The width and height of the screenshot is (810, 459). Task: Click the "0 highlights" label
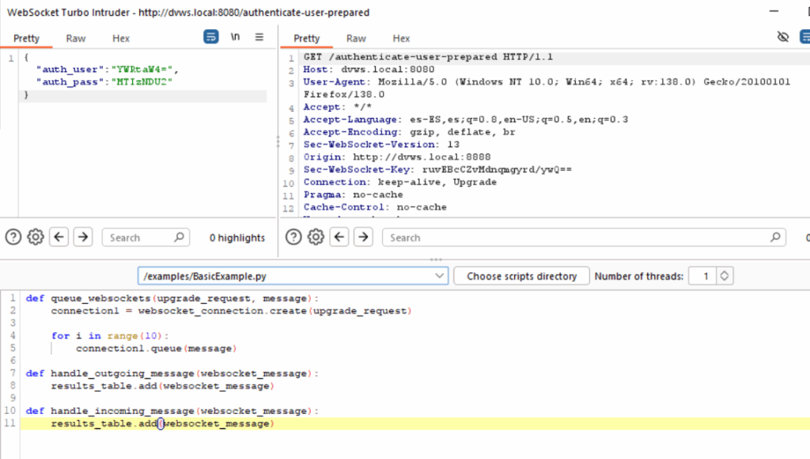click(237, 237)
